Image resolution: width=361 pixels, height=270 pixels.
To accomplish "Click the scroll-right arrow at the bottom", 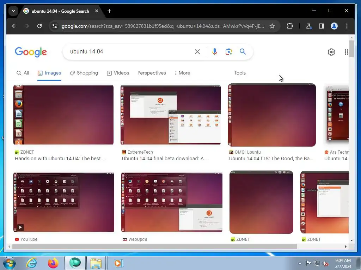I will coord(345,246).
